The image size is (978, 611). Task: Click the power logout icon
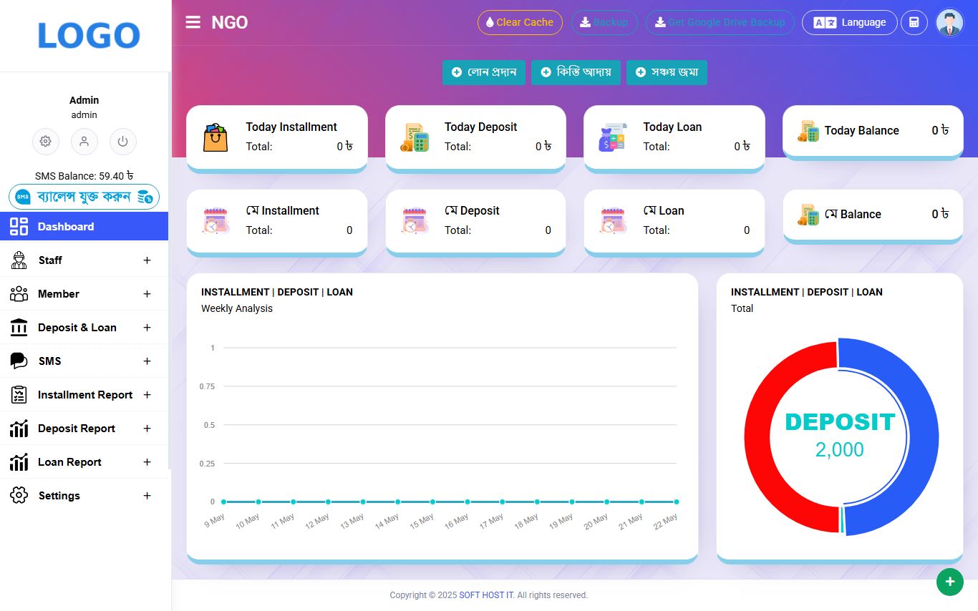click(x=123, y=142)
